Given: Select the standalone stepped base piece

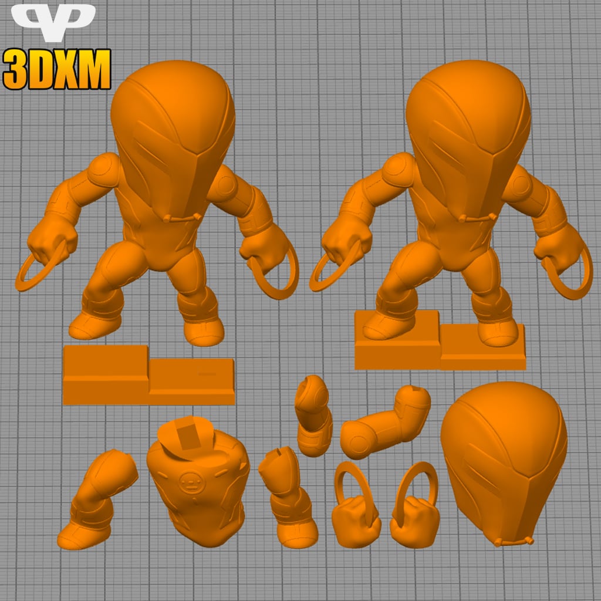Looking at the screenshot, I should click(x=148, y=375).
